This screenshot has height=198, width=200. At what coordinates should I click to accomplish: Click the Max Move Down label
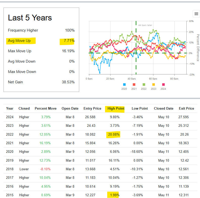(22, 72)
